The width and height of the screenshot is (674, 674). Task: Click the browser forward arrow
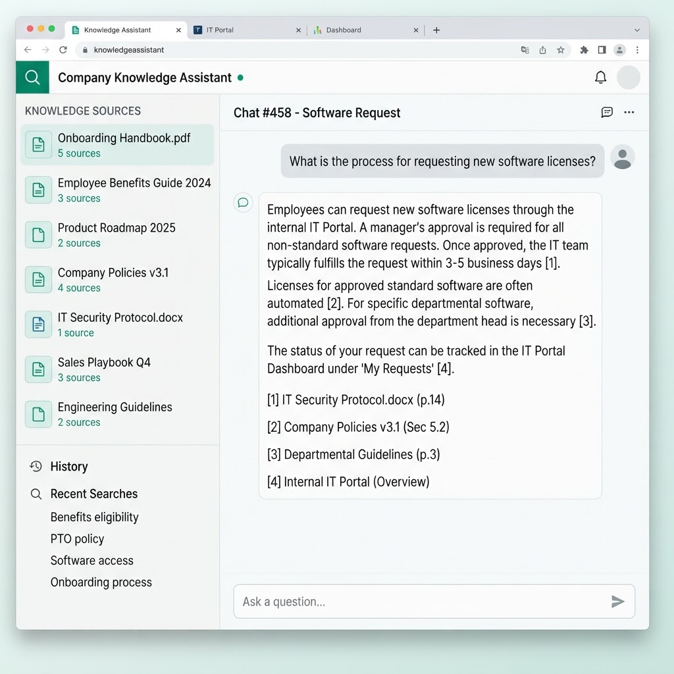[45, 50]
